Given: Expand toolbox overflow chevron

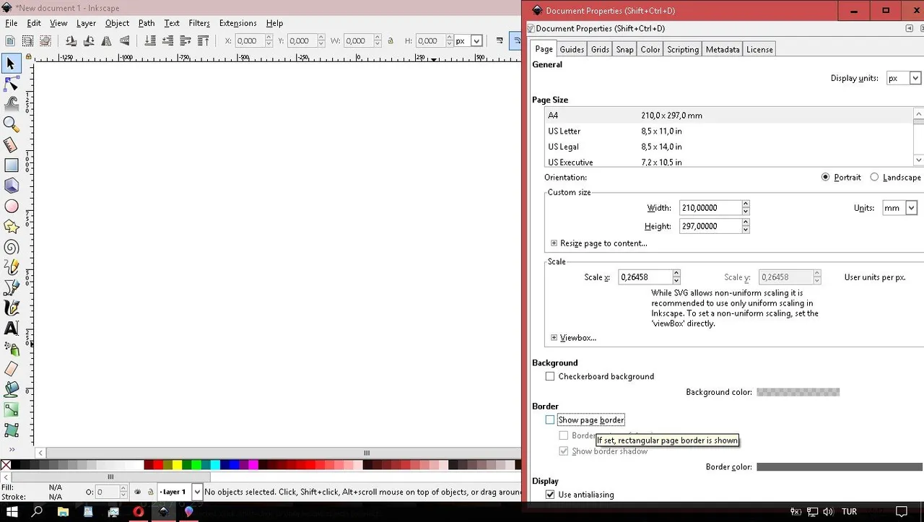Looking at the screenshot, I should click(11, 450).
